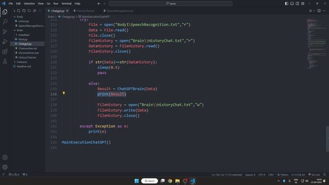Open the Source Control view
The height and width of the screenshot is (185, 329).
click(5, 32)
